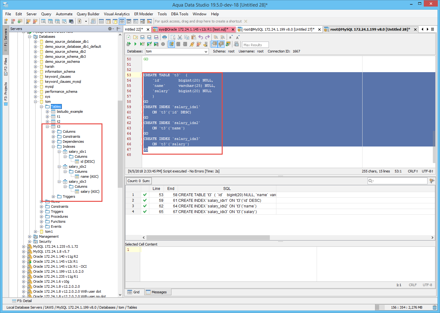
Task: Switch to the sys@Oracle test.sql tab
Action: (193, 29)
